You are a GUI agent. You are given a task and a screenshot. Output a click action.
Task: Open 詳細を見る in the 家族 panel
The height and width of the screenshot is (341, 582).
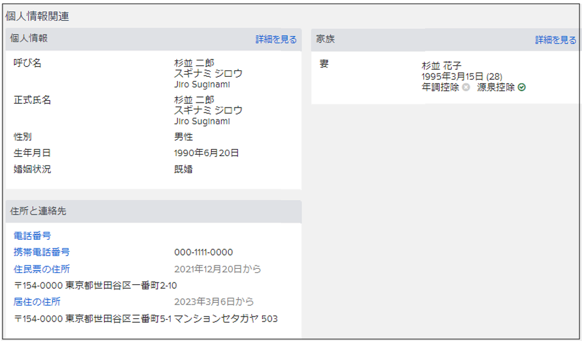[x=556, y=40]
